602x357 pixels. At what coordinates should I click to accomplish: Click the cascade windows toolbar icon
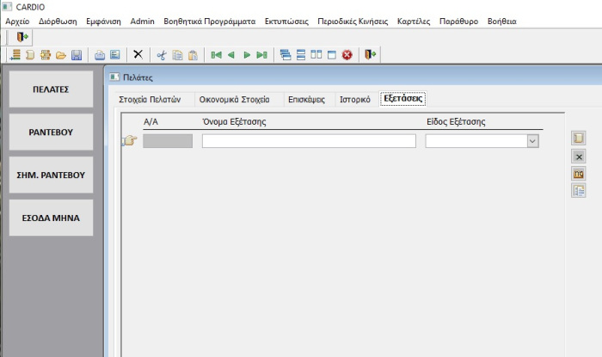click(286, 55)
